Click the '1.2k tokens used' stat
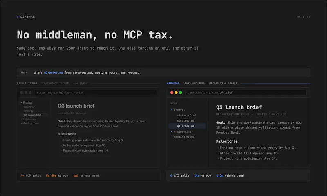 tap(230, 176)
